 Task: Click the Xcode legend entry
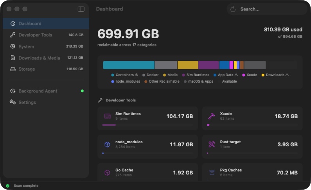click(250, 75)
